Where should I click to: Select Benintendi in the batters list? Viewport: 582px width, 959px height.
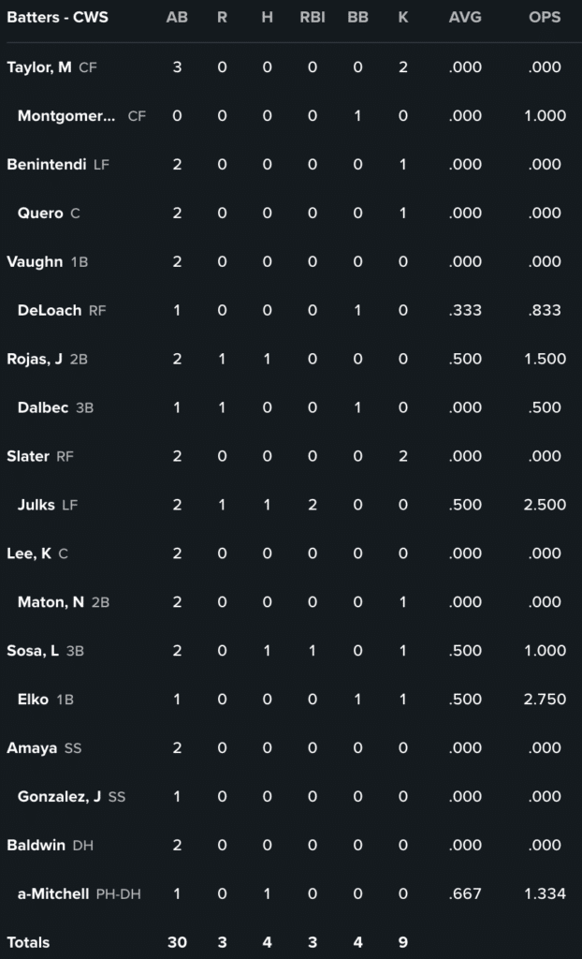point(47,165)
